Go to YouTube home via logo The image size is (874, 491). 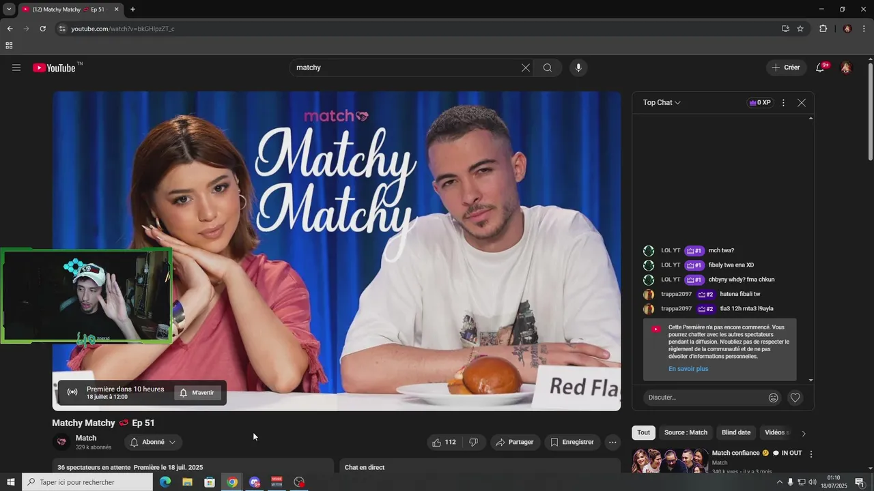[55, 68]
